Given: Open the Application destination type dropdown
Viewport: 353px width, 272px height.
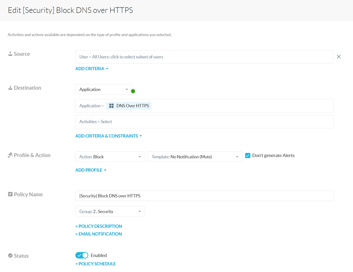Looking at the screenshot, I should pos(104,89).
